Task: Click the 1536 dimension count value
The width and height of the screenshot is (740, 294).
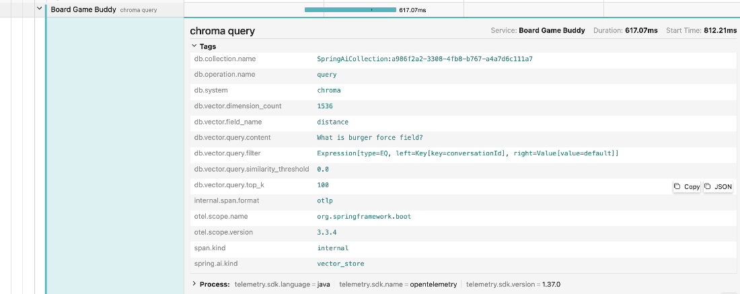Action: 325,106
